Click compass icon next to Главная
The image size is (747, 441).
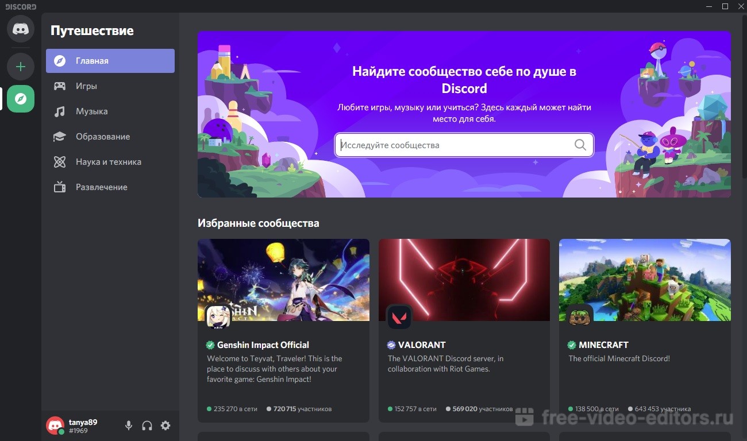point(60,61)
